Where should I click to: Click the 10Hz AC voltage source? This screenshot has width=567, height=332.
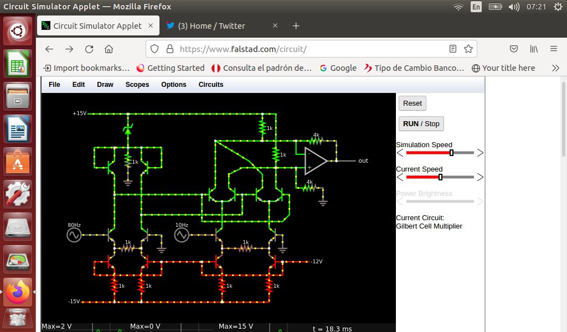pyautogui.click(x=182, y=235)
